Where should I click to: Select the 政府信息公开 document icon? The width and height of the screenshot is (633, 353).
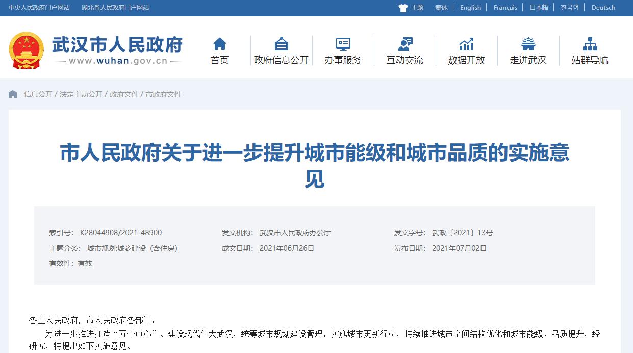[x=280, y=44]
